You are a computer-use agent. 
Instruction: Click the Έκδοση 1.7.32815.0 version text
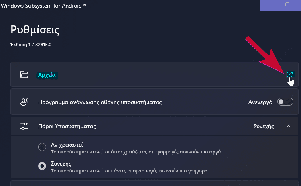pyautogui.click(x=31, y=45)
